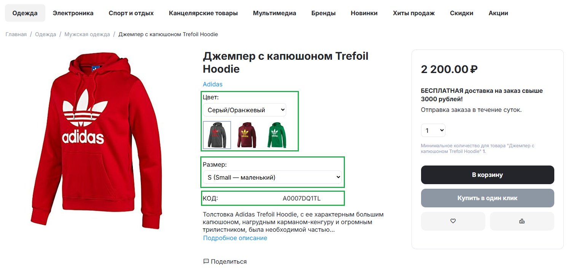
Task: Open the color dropdown Серый/Оранжевый
Action: pos(244,110)
